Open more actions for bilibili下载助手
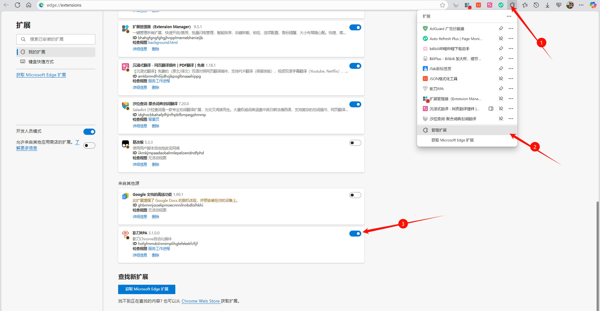The height and width of the screenshot is (311, 600). pyautogui.click(x=511, y=48)
